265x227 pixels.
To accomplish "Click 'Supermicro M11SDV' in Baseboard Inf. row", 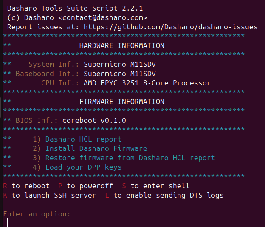I will pyautogui.click(x=120, y=74).
